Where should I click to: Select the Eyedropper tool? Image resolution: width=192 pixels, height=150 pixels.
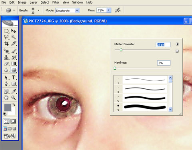[x=14, y=92]
